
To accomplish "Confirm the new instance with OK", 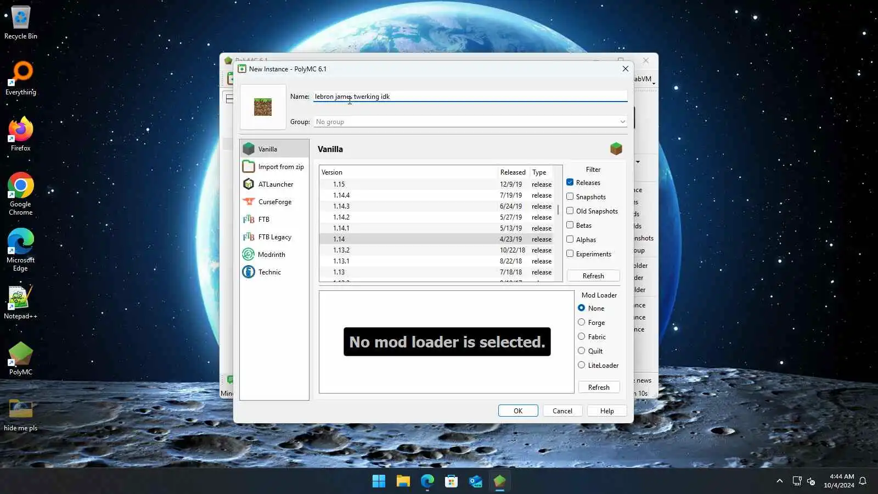I will (518, 411).
